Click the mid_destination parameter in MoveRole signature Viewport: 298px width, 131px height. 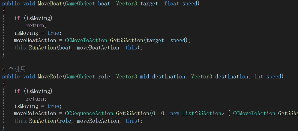tap(162, 77)
